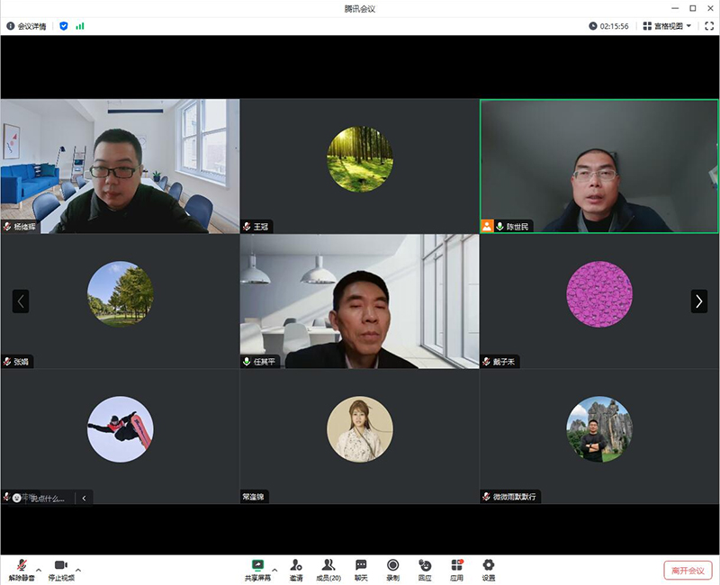Open meeting details (会议详情)

tap(28, 26)
